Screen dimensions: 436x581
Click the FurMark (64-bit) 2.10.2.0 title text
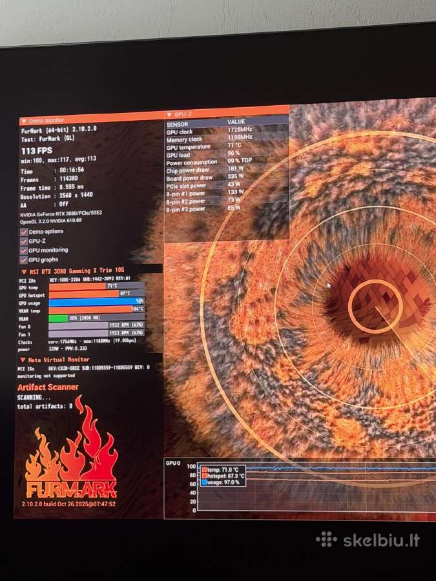59,130
